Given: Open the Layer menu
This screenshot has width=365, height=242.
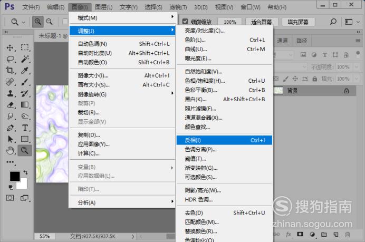Looking at the screenshot, I should pyautogui.click(x=103, y=7).
